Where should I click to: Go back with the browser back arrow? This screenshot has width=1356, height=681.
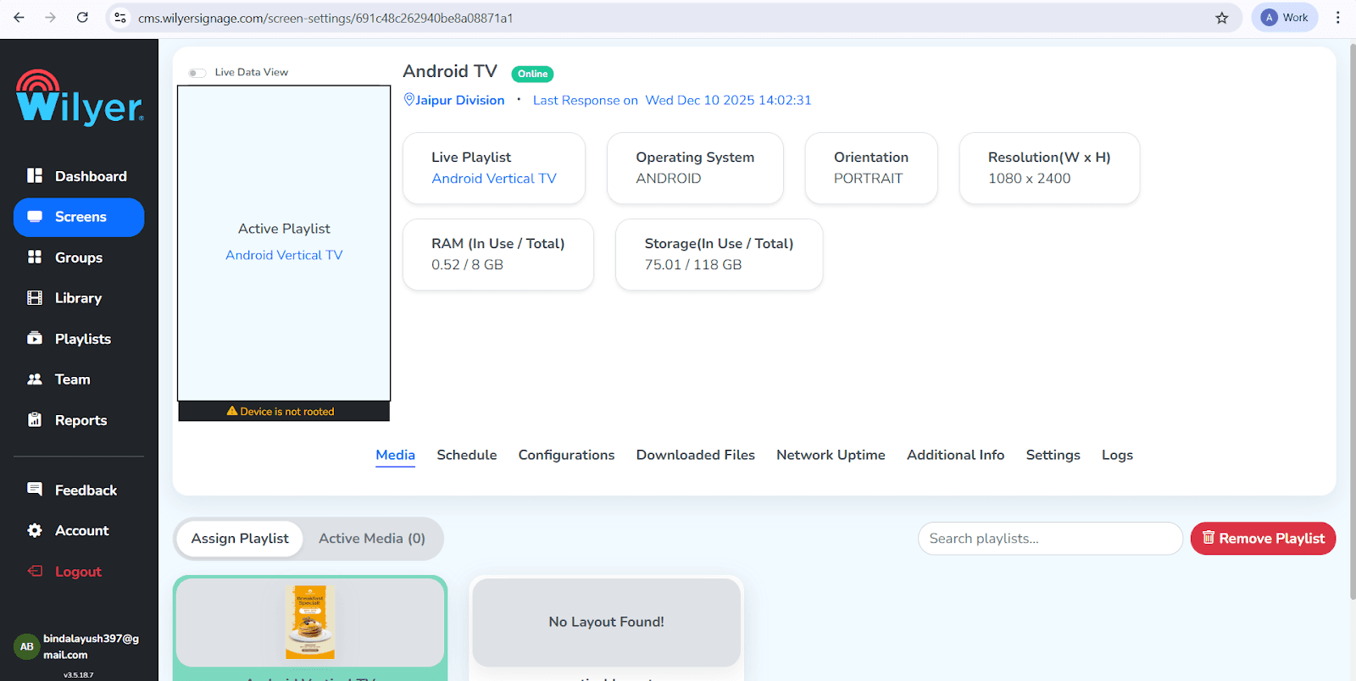(x=19, y=18)
